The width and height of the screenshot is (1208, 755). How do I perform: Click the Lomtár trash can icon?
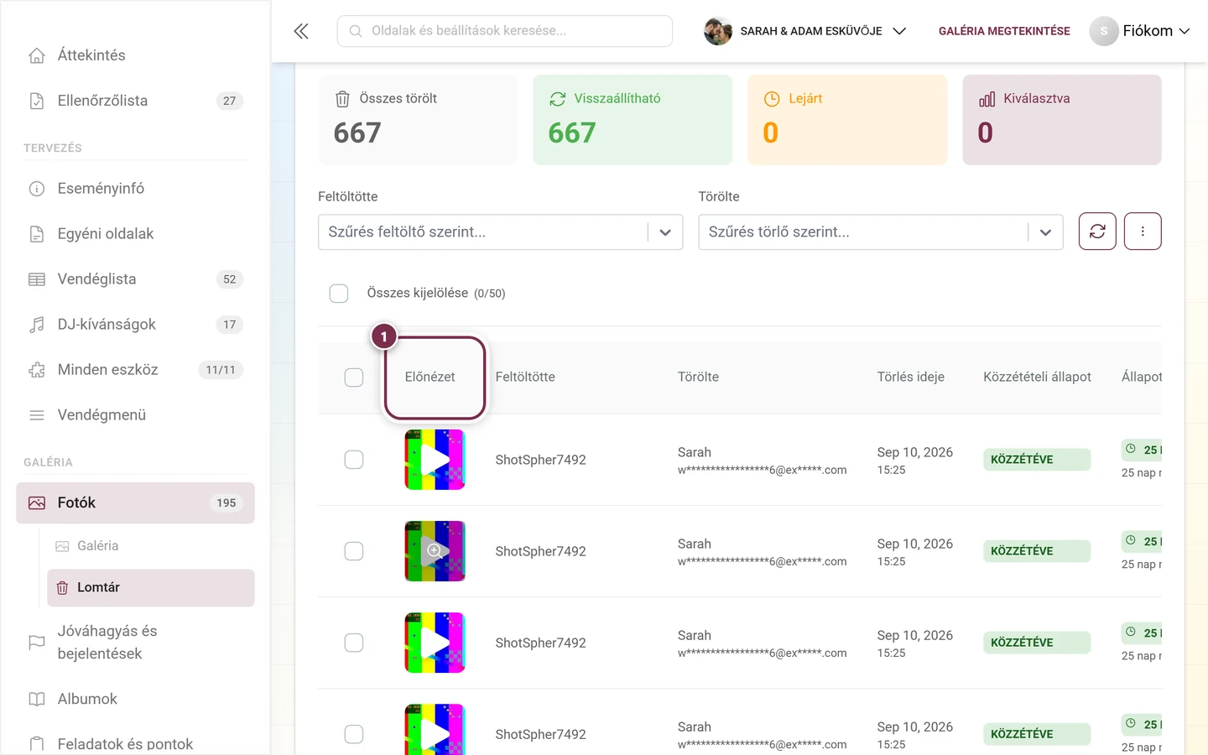point(62,588)
